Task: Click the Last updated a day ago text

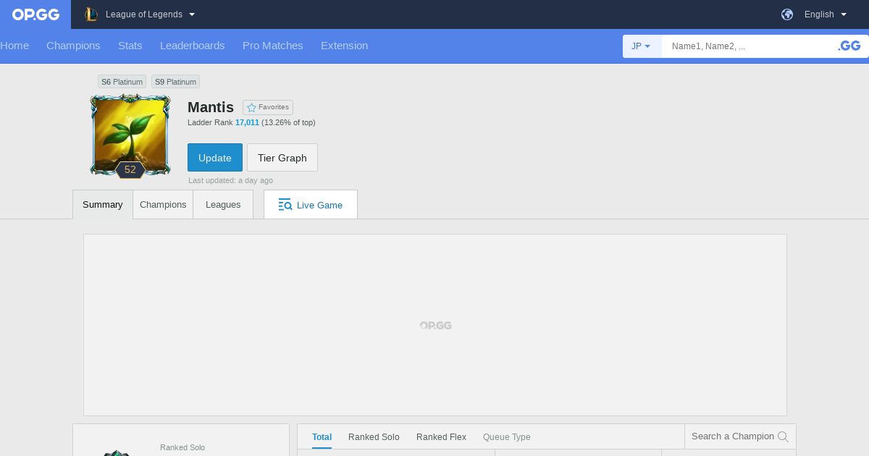Action: click(230, 180)
